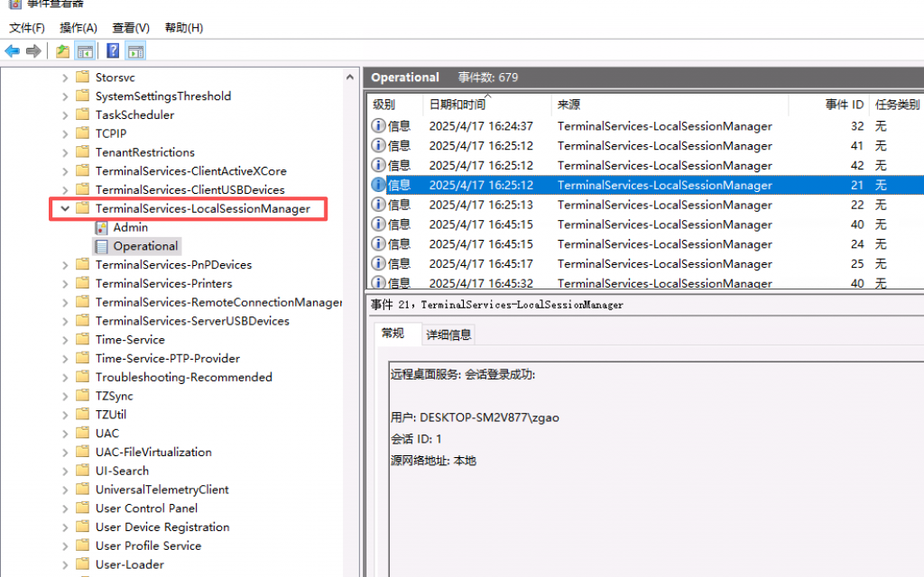Click the Back arrow in the toolbar
Screen dimensions: 924x577
12,50
